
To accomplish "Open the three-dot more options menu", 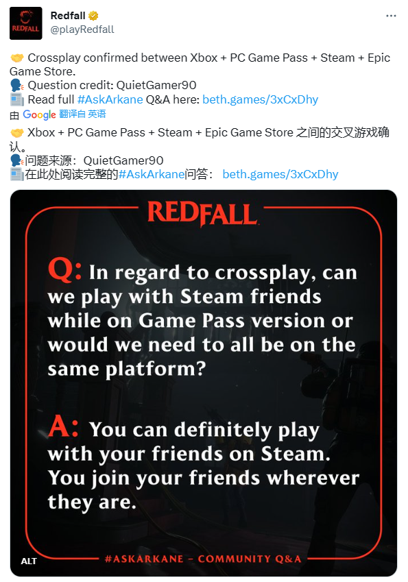I will [x=391, y=16].
